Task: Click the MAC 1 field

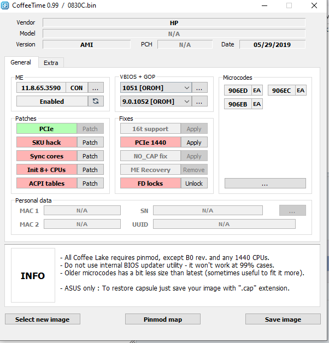Action: (82, 210)
